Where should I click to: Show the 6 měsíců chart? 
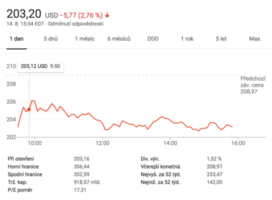tap(119, 38)
